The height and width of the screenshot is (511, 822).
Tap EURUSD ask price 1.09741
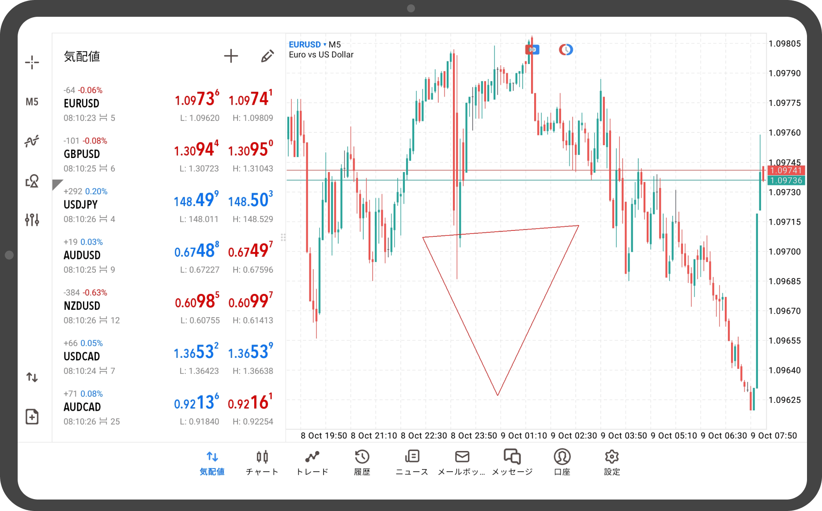[250, 98]
